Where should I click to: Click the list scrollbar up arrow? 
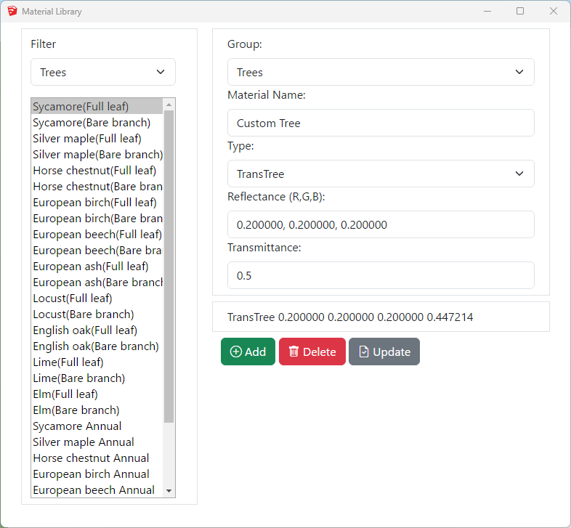[x=169, y=105]
